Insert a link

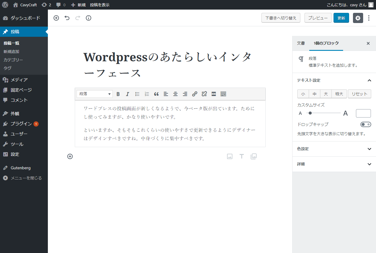[195, 94]
